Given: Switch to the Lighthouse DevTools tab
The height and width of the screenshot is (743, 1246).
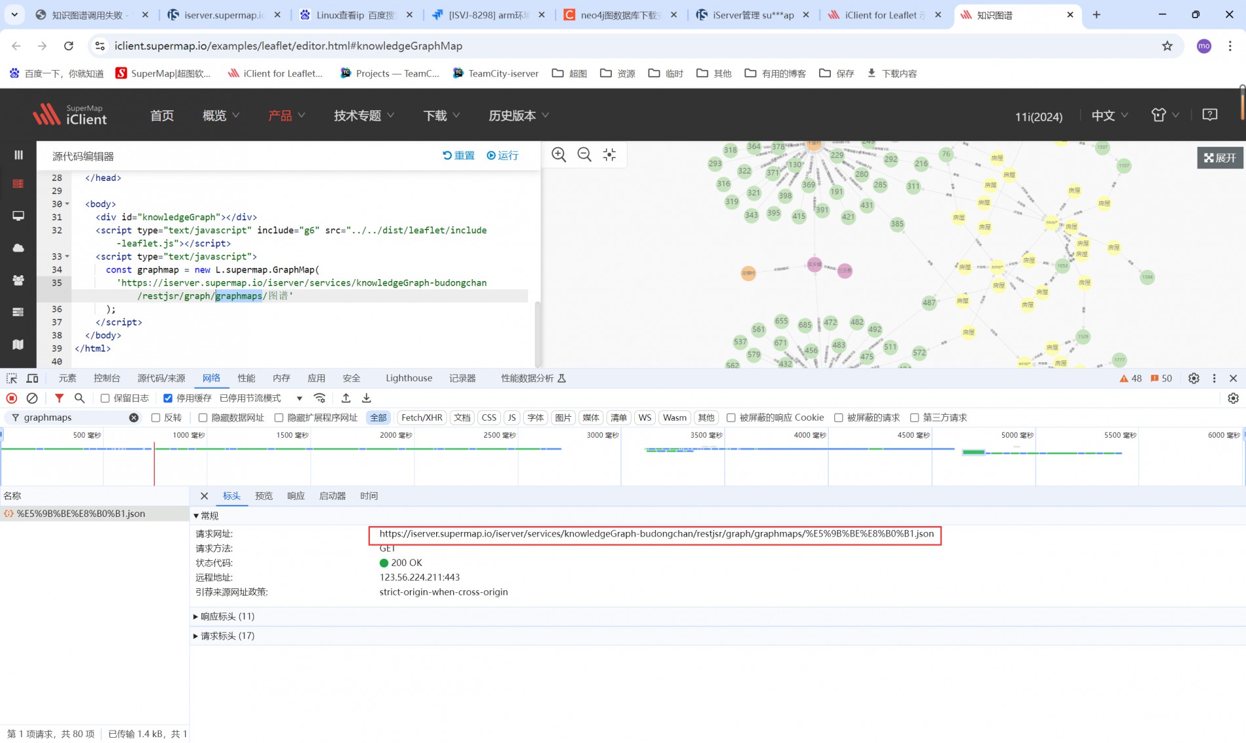Looking at the screenshot, I should coord(409,378).
